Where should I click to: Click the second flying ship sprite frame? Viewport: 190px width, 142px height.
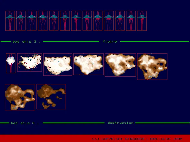point(21,21)
